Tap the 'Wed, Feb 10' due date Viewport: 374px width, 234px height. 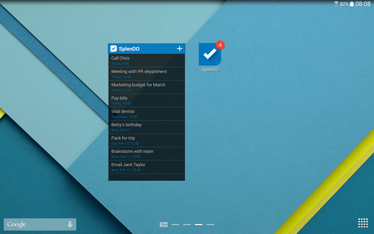(x=121, y=130)
